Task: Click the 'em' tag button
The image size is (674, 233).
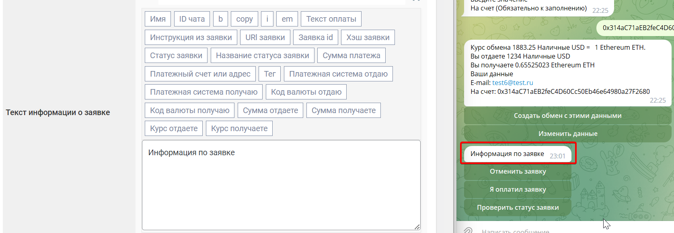Action: (287, 19)
